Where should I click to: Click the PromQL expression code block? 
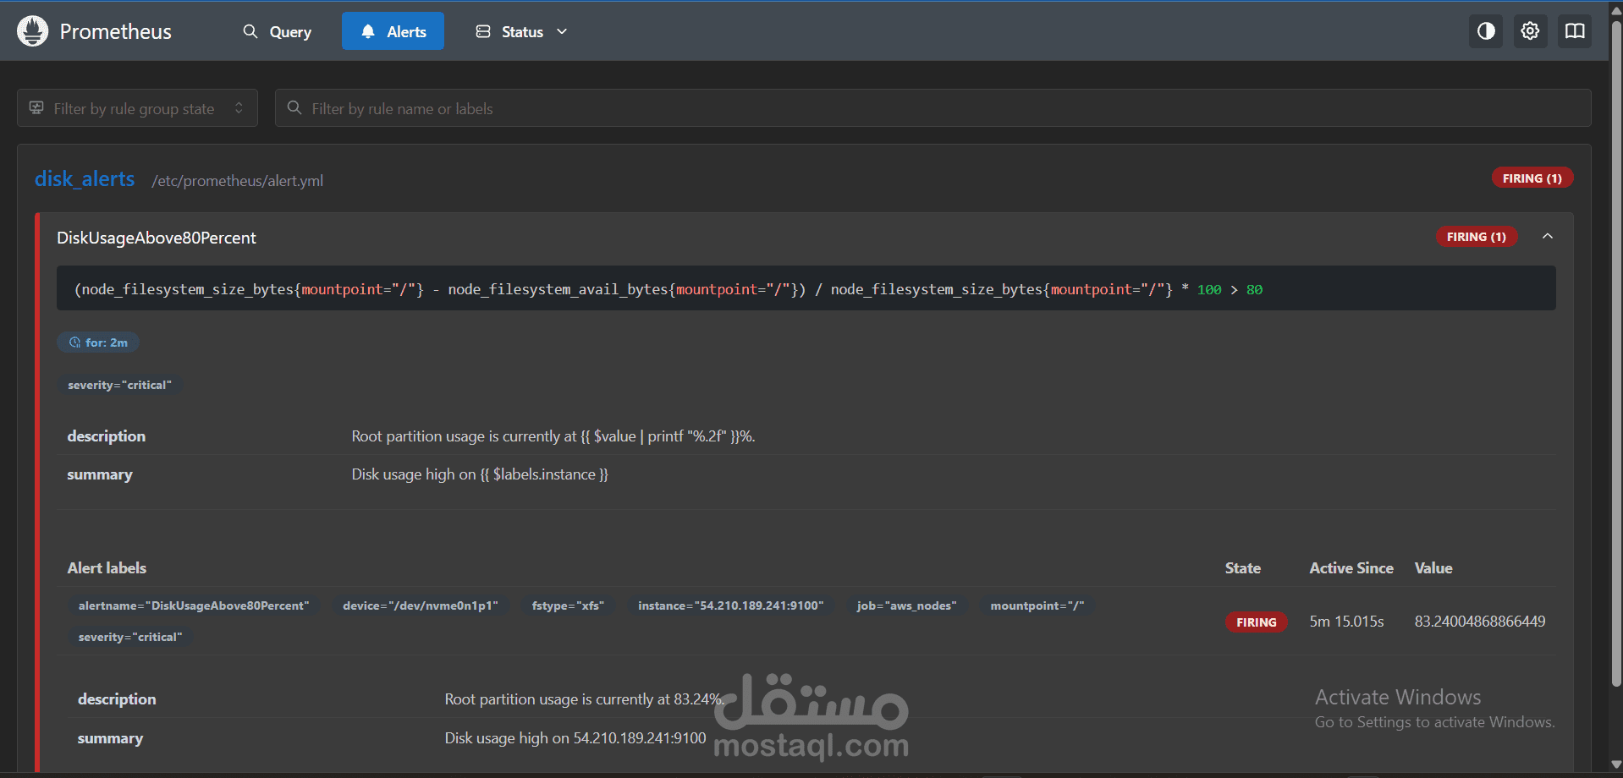[806, 288]
